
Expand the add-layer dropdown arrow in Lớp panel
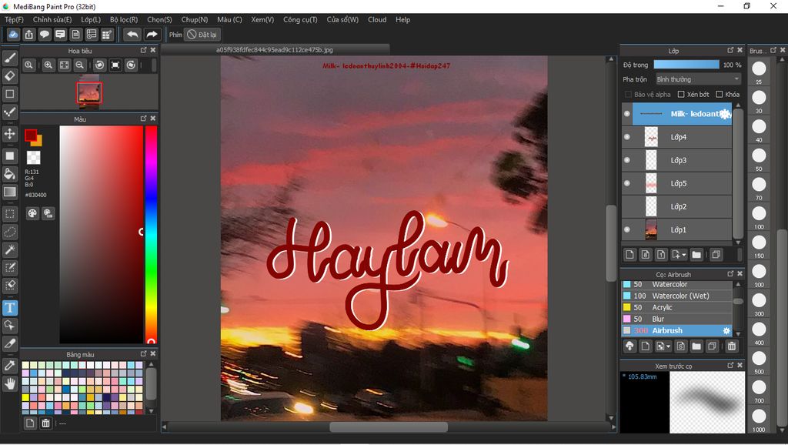pos(684,255)
